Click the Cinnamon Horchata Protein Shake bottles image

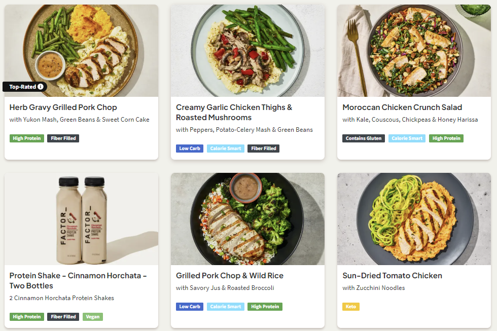click(x=81, y=219)
